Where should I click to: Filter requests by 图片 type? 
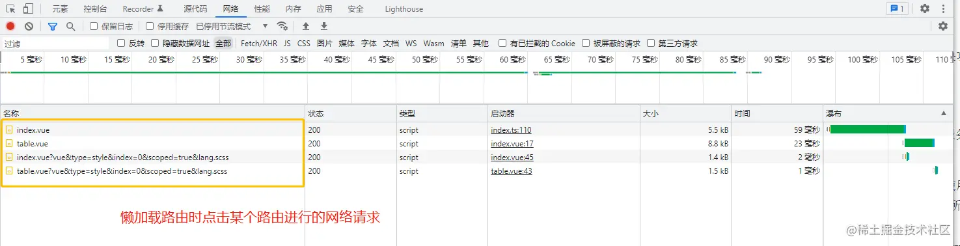[x=325, y=43]
